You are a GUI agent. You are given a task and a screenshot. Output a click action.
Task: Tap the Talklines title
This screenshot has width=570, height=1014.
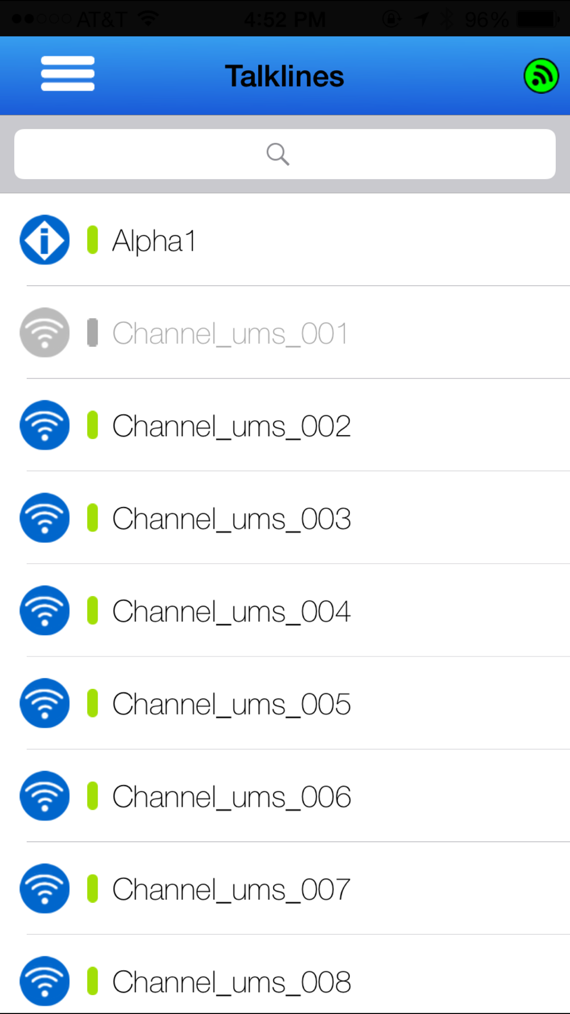pos(284,76)
